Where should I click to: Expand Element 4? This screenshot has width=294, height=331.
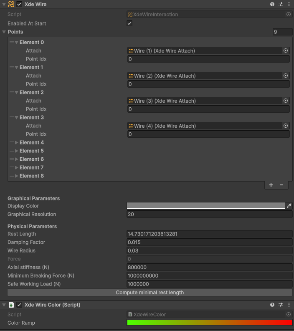[x=16, y=142]
